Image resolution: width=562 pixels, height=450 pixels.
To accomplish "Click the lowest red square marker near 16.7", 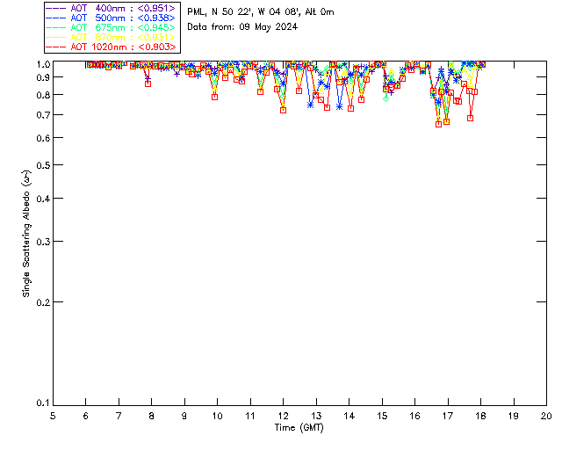I will 438,124.
